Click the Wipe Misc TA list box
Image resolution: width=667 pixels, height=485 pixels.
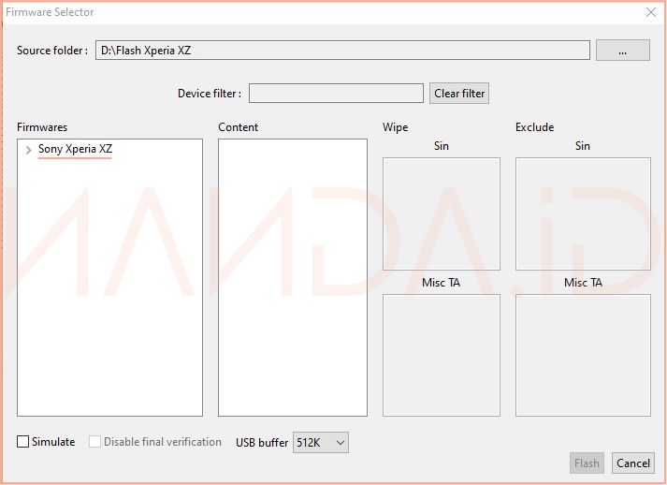[441, 355]
